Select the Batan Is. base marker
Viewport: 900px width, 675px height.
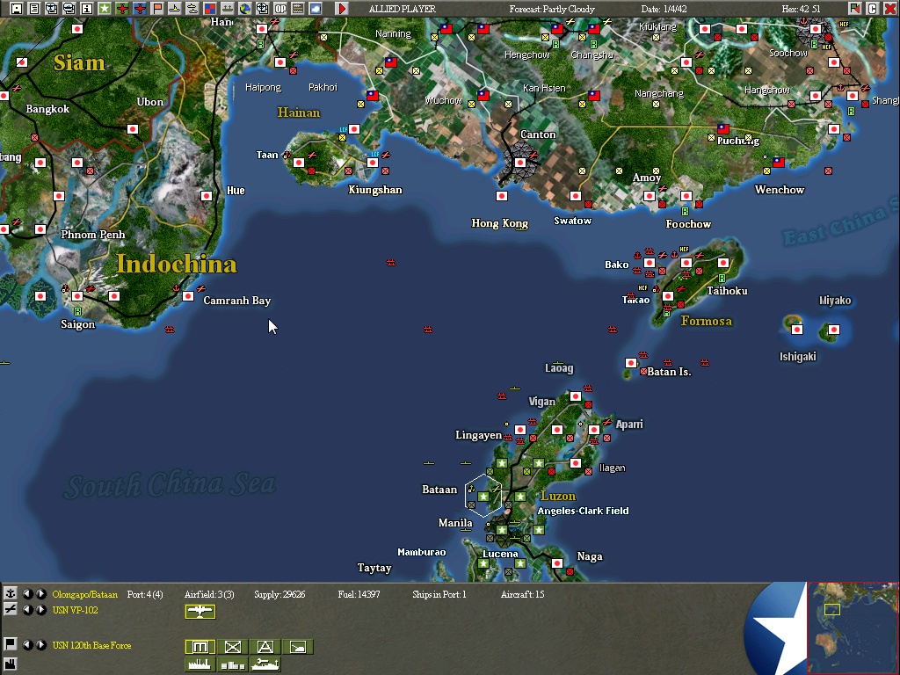tap(631, 363)
